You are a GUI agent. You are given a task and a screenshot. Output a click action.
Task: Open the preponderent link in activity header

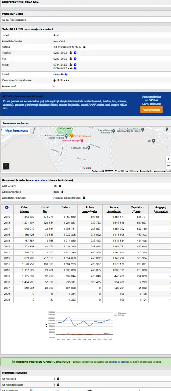click(x=41, y=180)
